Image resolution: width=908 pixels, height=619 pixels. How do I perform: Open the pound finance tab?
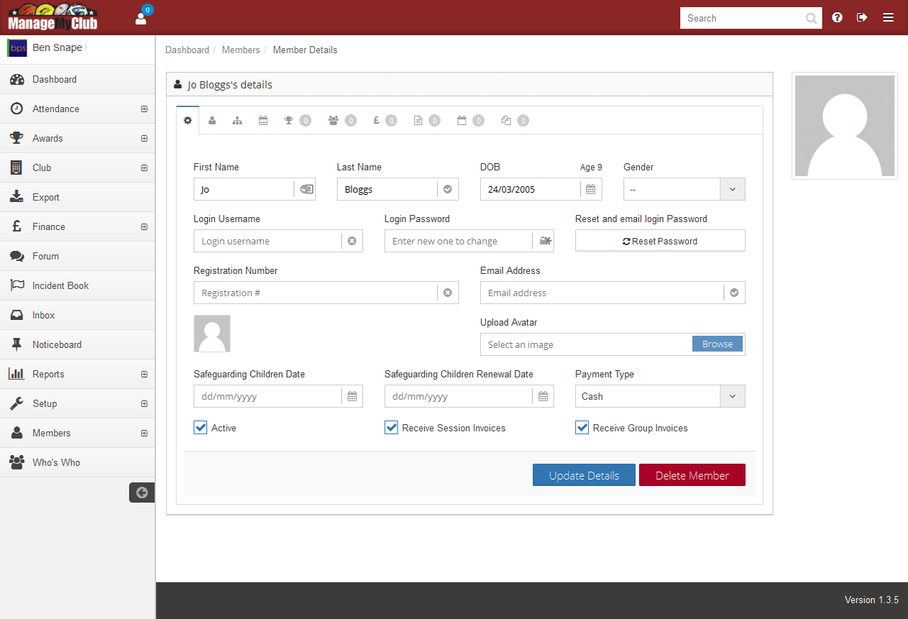[x=385, y=121]
